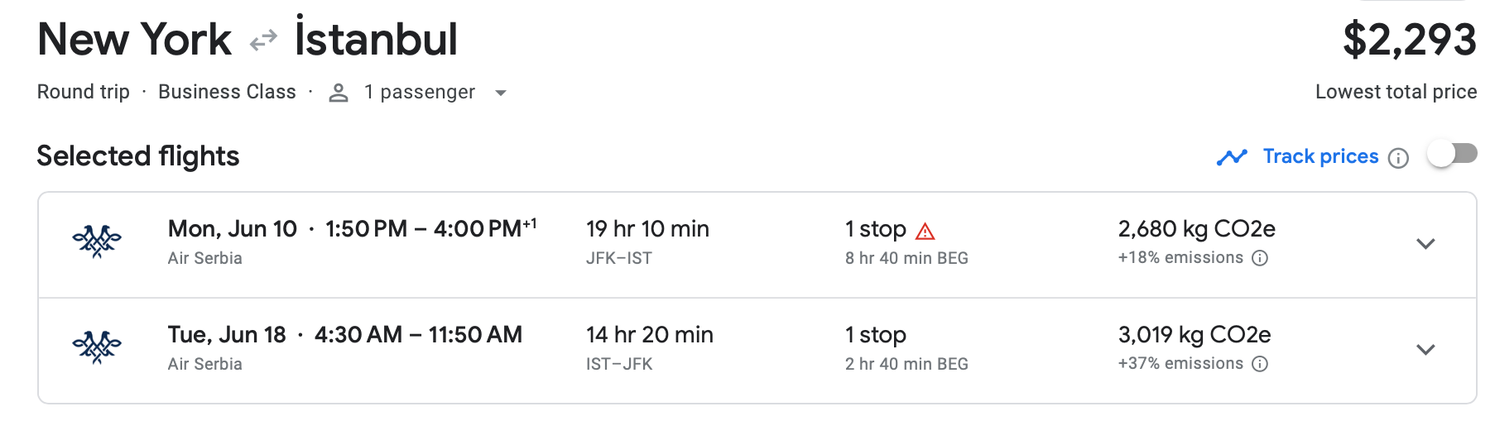Click info icon beside +18% emissions
The height and width of the screenshot is (440, 1495).
coord(1260,258)
